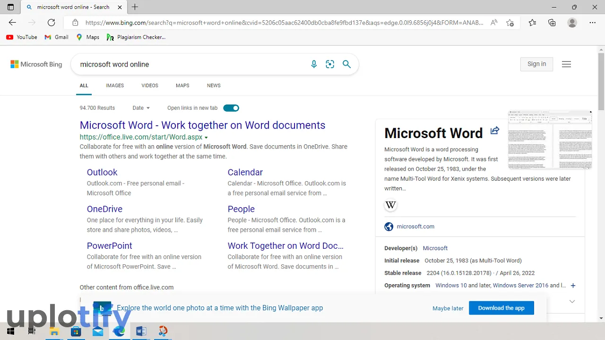Go back using the browser back arrow
The height and width of the screenshot is (340, 605).
[x=12, y=23]
